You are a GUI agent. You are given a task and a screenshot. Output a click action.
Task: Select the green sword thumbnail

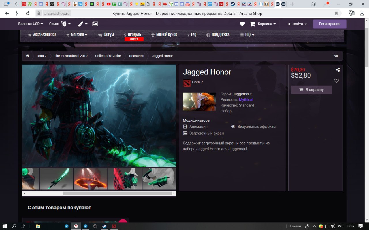pos(56,179)
